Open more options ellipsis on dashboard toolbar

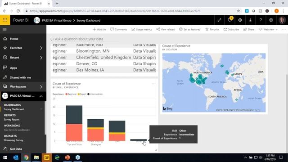[x=284, y=29]
